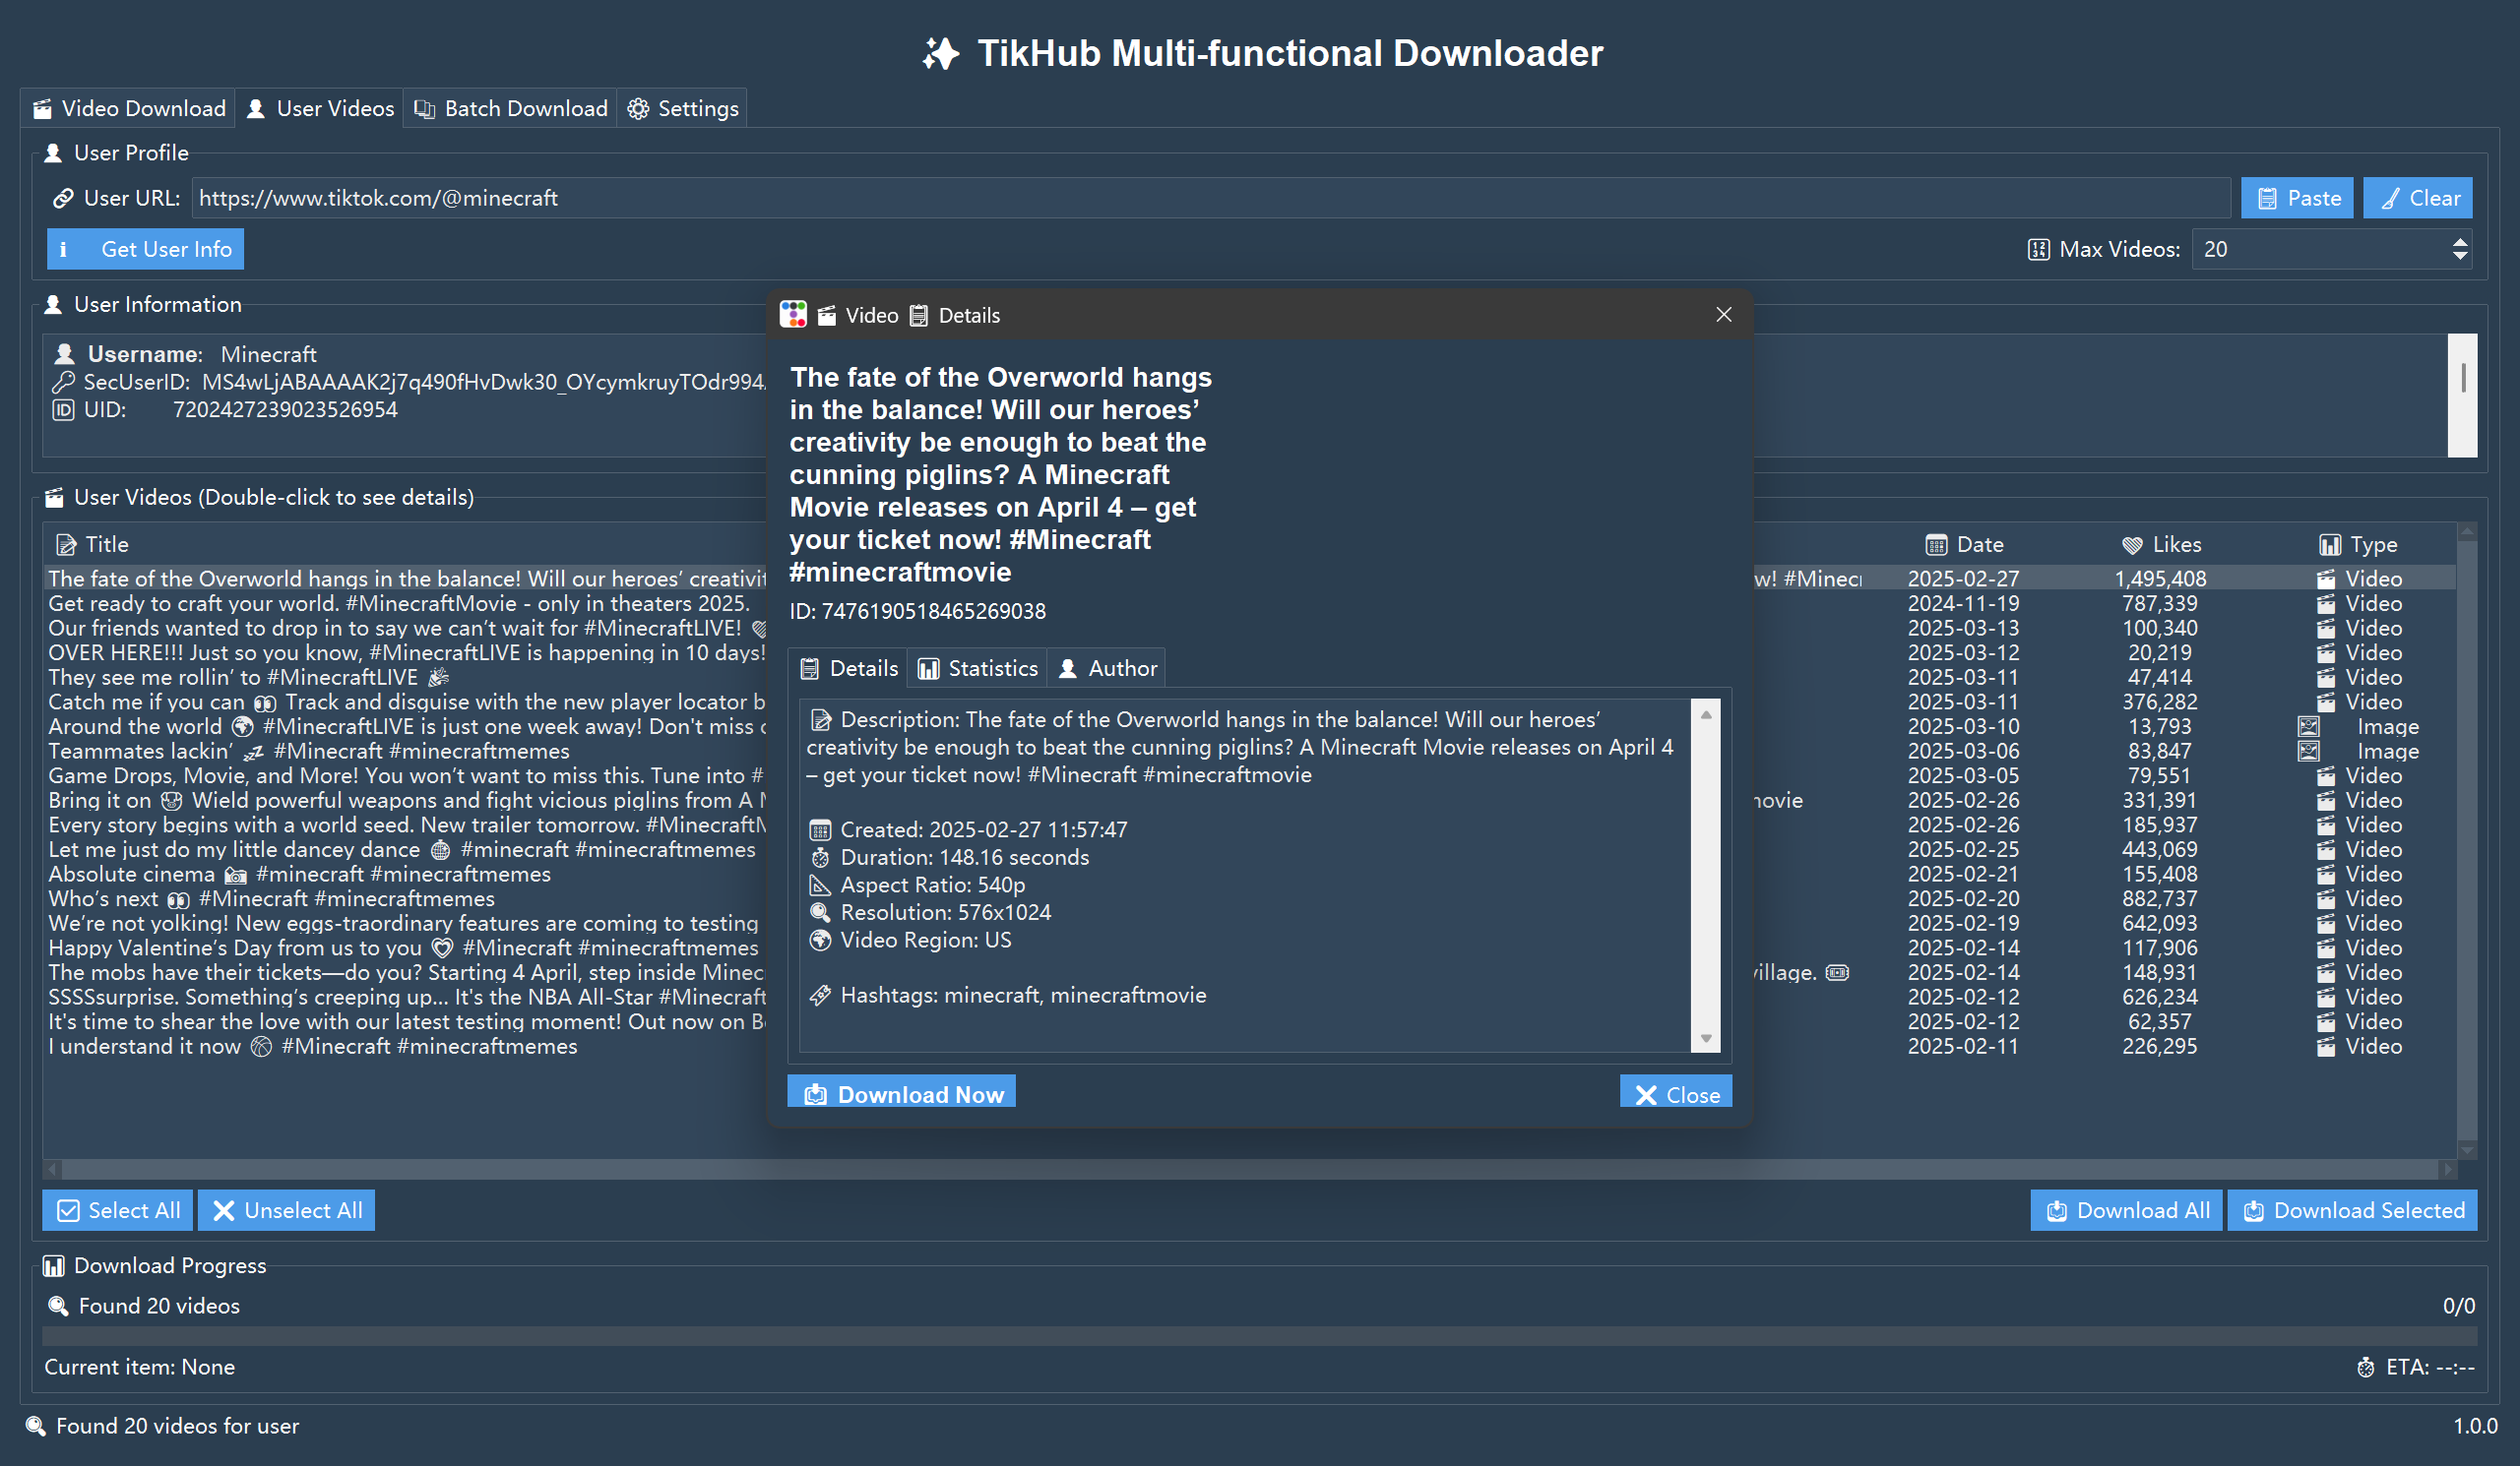
Task: Close the Video Details dialog with X
Action: 1724,315
